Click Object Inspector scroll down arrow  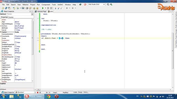click(33, 81)
